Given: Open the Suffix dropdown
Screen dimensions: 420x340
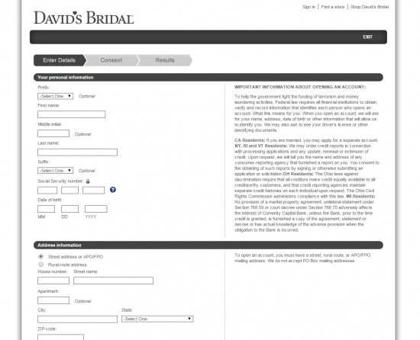Looking at the screenshot, I should pos(56,170).
